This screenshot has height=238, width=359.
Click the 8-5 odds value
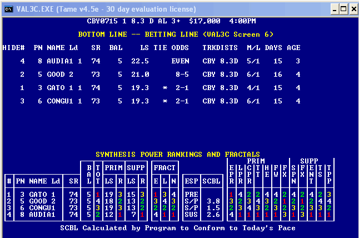(182, 75)
